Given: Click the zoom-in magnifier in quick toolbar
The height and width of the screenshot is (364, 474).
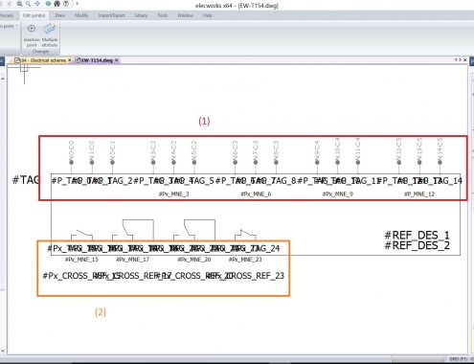Looking at the screenshot, I should (19, 4).
